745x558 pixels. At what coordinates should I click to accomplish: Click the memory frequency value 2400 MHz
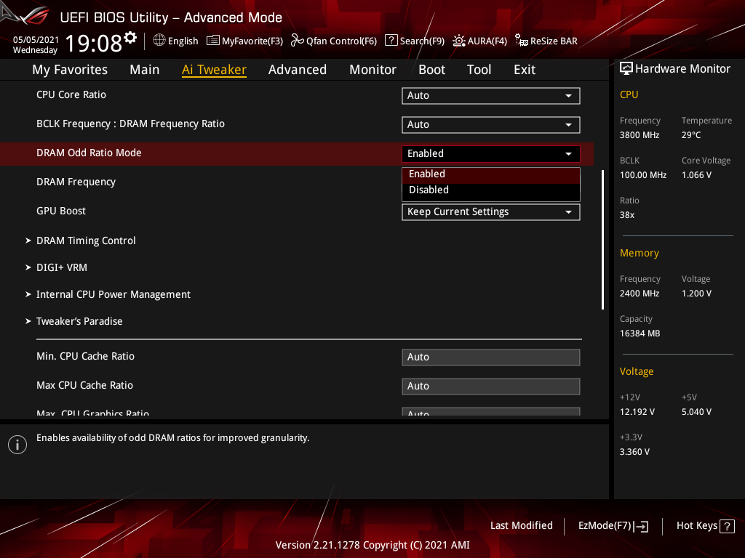[640, 294]
